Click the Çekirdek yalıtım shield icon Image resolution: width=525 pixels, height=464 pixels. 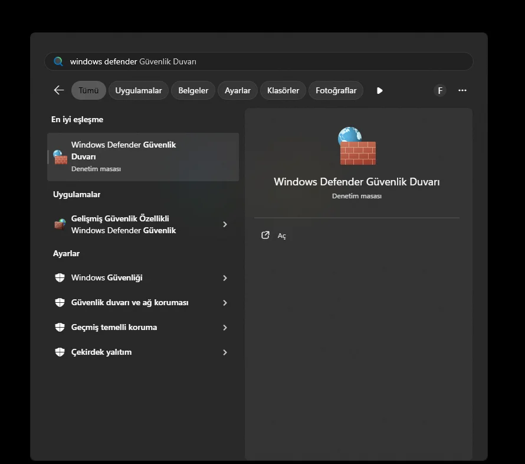[x=60, y=352]
